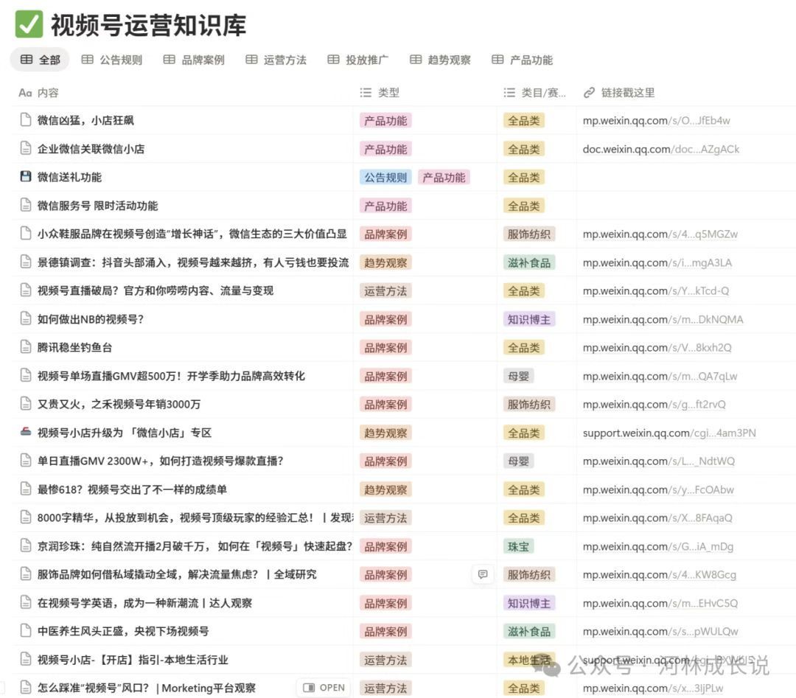Click 全品类 tag on 最惨618 row
The height and width of the screenshot is (698, 796).
[523, 489]
